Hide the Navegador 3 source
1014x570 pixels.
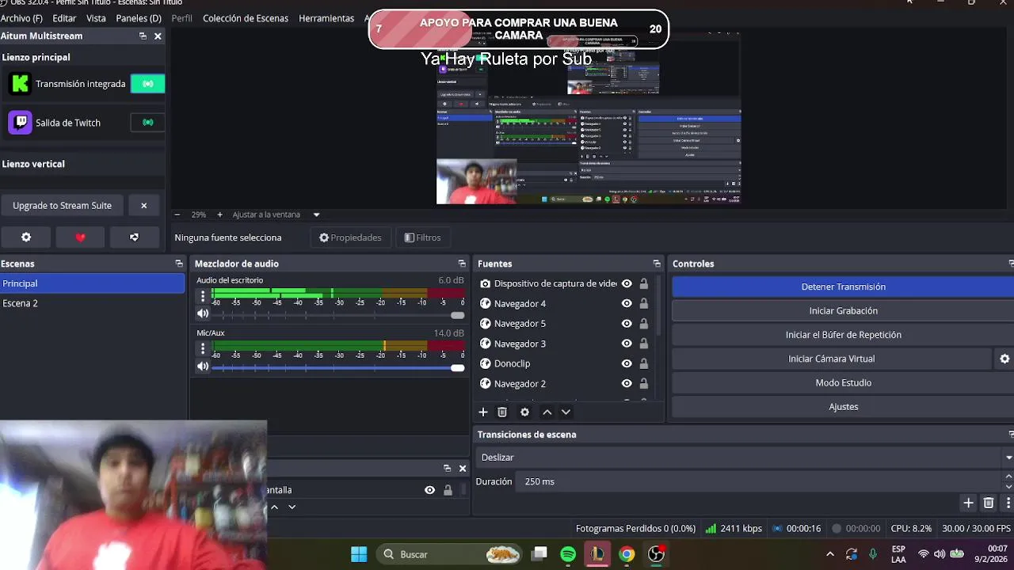627,344
